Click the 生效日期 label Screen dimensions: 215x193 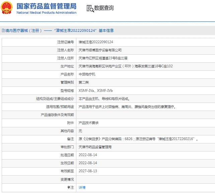(67, 163)
